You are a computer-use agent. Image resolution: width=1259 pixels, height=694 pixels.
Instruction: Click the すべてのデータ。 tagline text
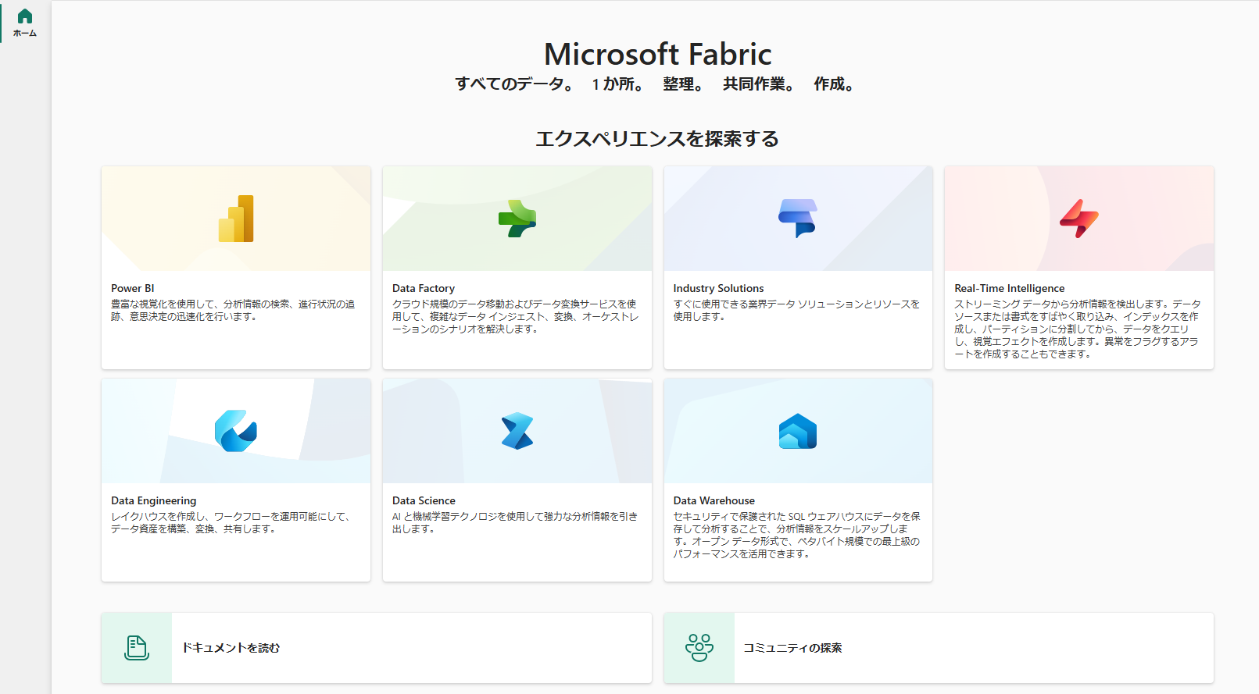(x=514, y=84)
